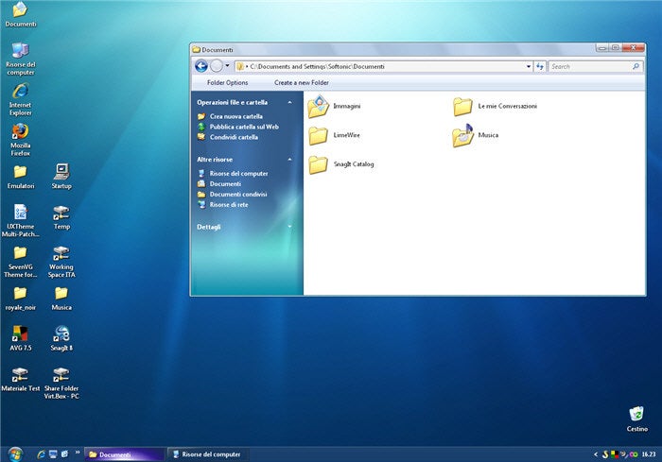Open the Immagini folder
This screenshot has height=462, width=662.
319,107
